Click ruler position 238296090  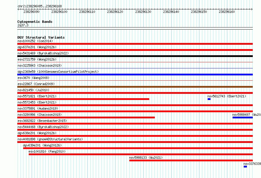(x=31, y=12)
